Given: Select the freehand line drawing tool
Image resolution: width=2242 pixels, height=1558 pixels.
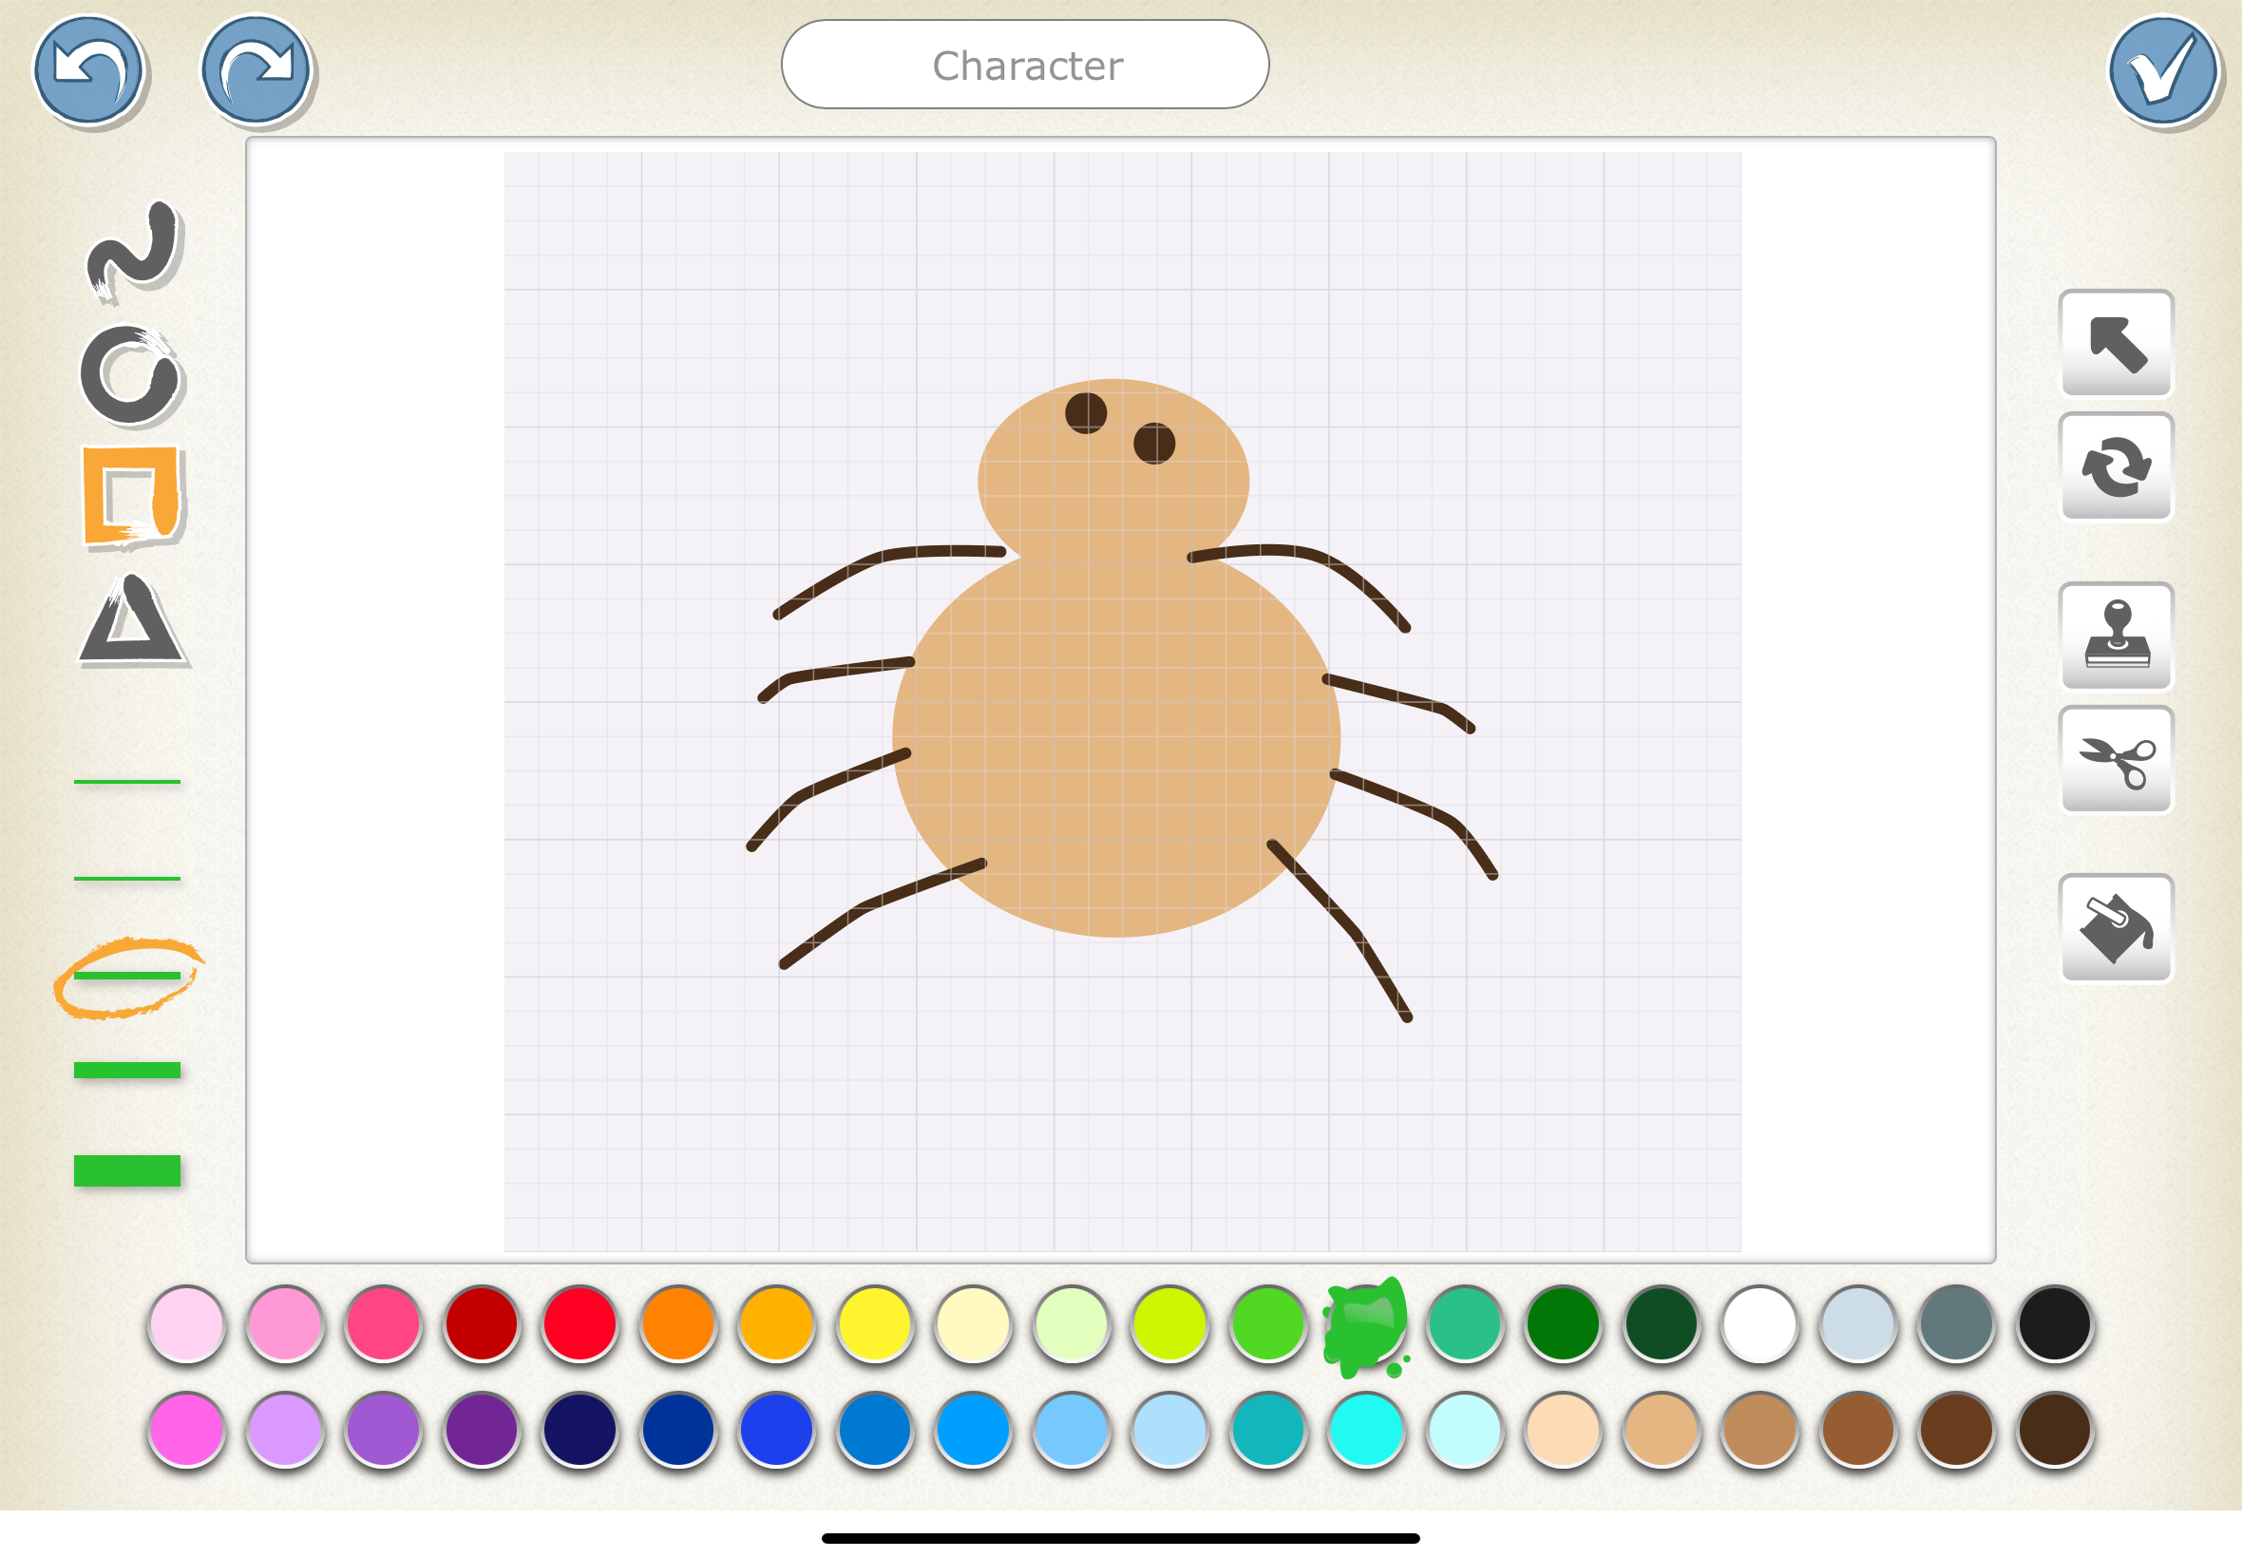Looking at the screenshot, I should click(x=132, y=249).
